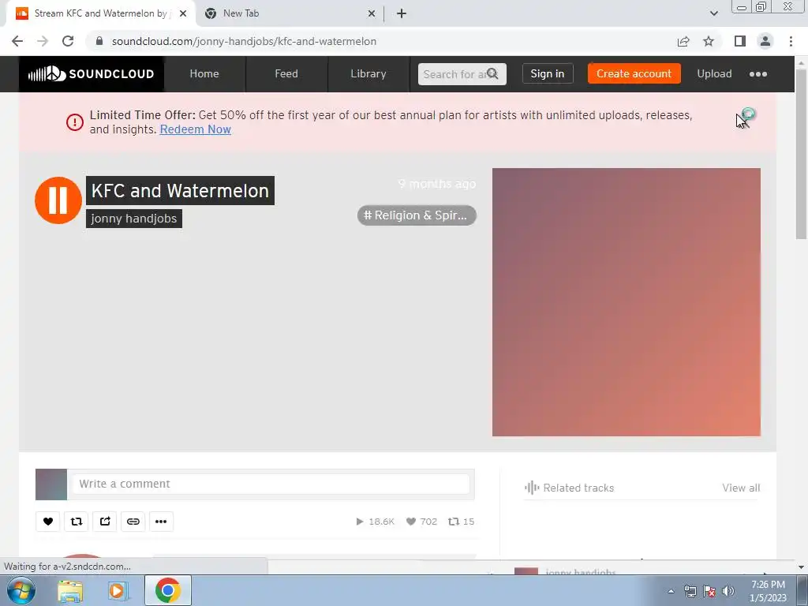The width and height of the screenshot is (808, 606).
Task: Repost the track
Action: [x=77, y=522]
